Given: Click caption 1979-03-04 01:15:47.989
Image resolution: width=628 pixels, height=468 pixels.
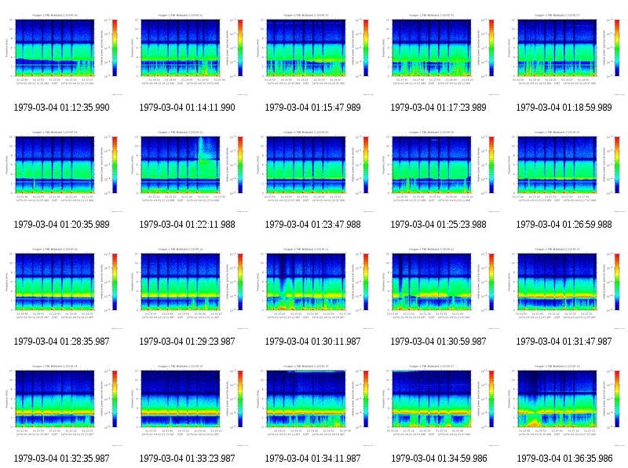Looking at the screenshot, I should [312, 108].
